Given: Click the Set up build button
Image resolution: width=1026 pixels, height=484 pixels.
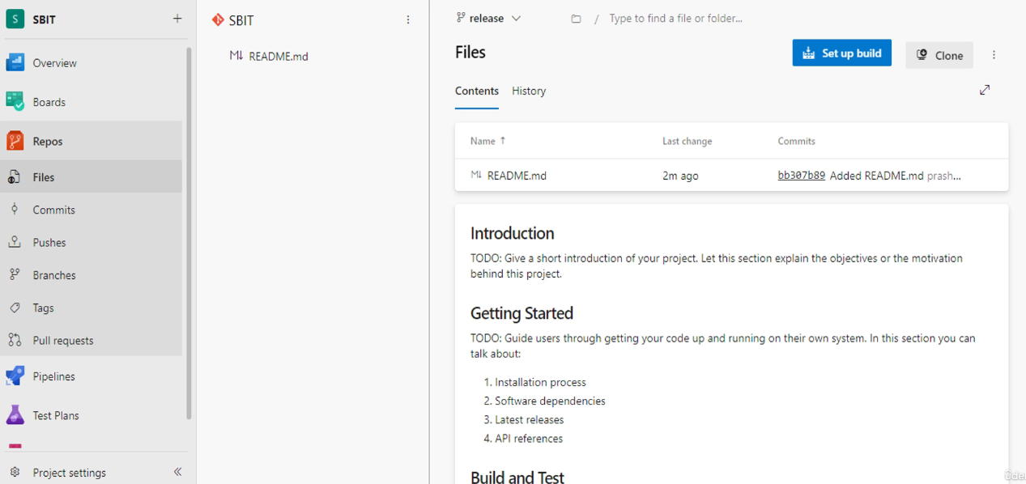Looking at the screenshot, I should [x=841, y=52].
